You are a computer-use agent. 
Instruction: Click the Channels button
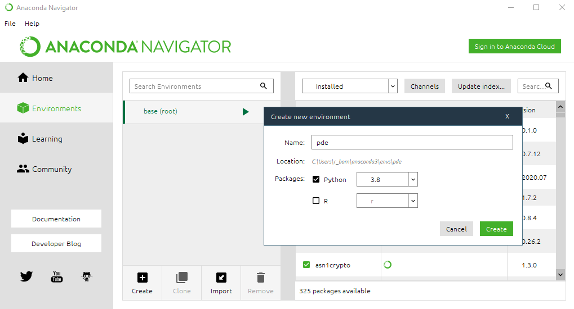tap(425, 86)
